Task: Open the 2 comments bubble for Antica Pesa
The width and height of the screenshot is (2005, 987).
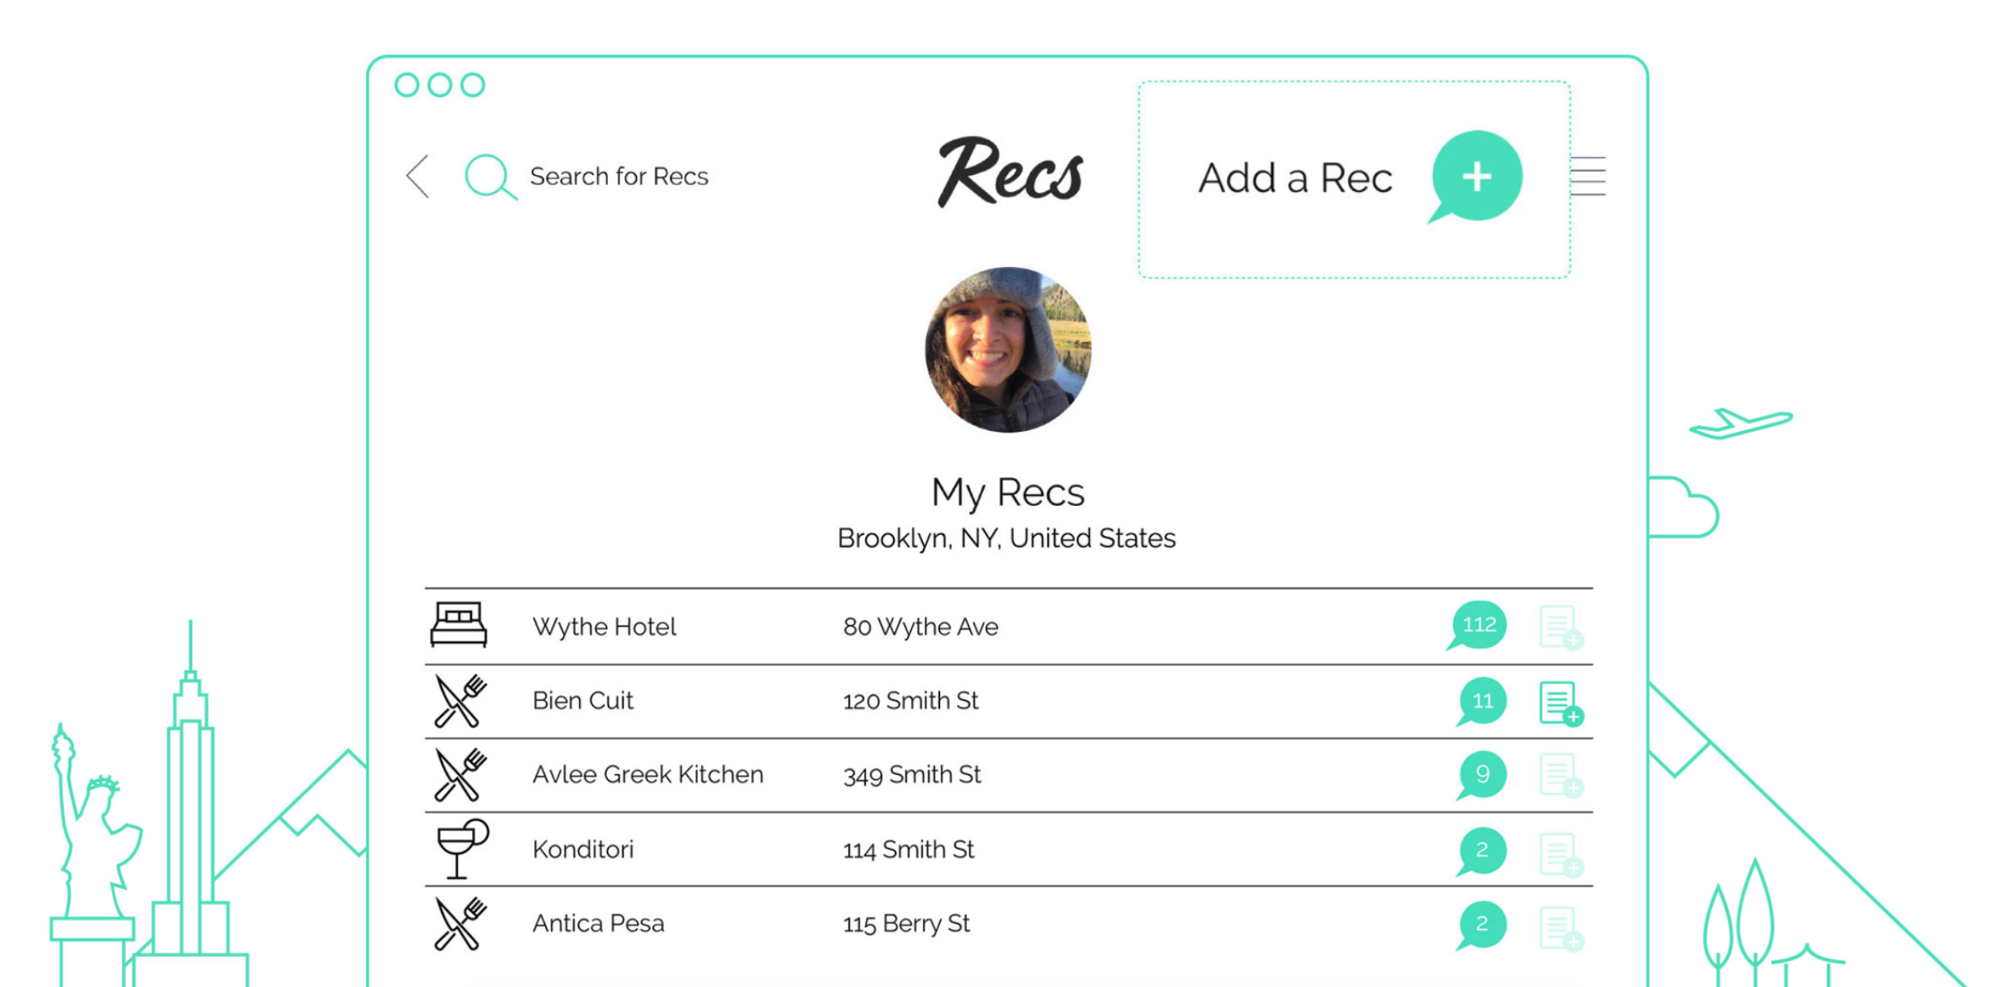Action: click(1481, 924)
